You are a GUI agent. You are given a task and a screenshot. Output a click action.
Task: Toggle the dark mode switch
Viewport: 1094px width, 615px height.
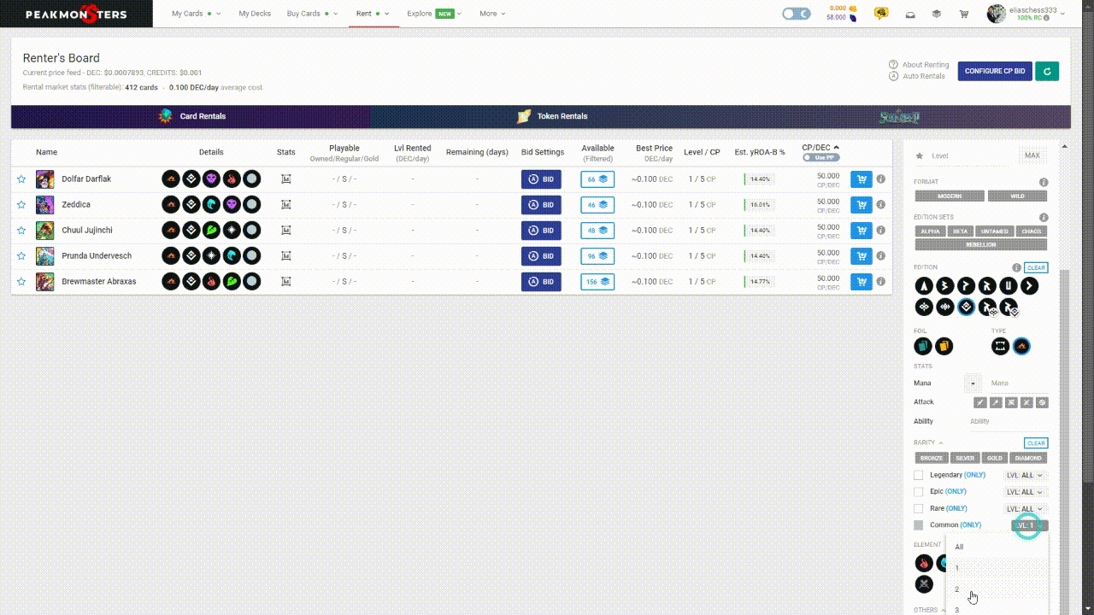click(797, 14)
